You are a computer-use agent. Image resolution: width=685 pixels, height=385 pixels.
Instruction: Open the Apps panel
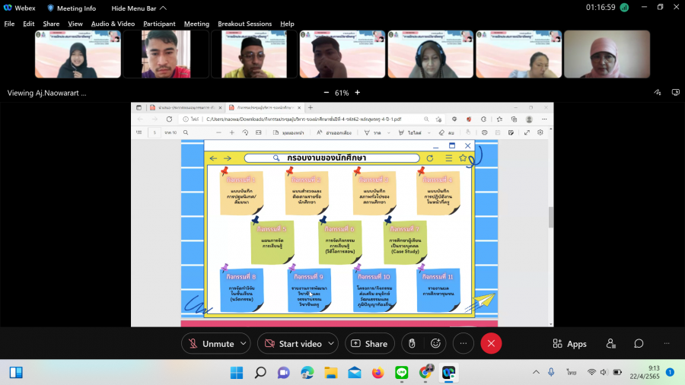(x=569, y=344)
